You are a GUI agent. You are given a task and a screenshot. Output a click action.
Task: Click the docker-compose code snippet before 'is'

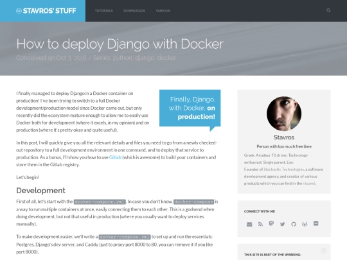tap(193, 202)
